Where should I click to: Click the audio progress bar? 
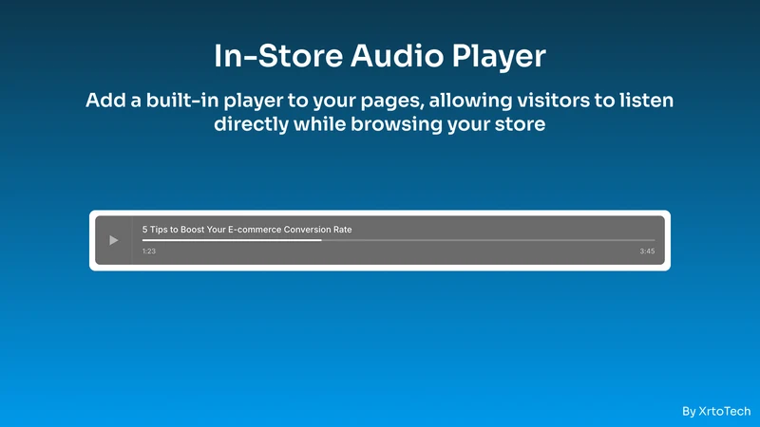click(x=398, y=240)
